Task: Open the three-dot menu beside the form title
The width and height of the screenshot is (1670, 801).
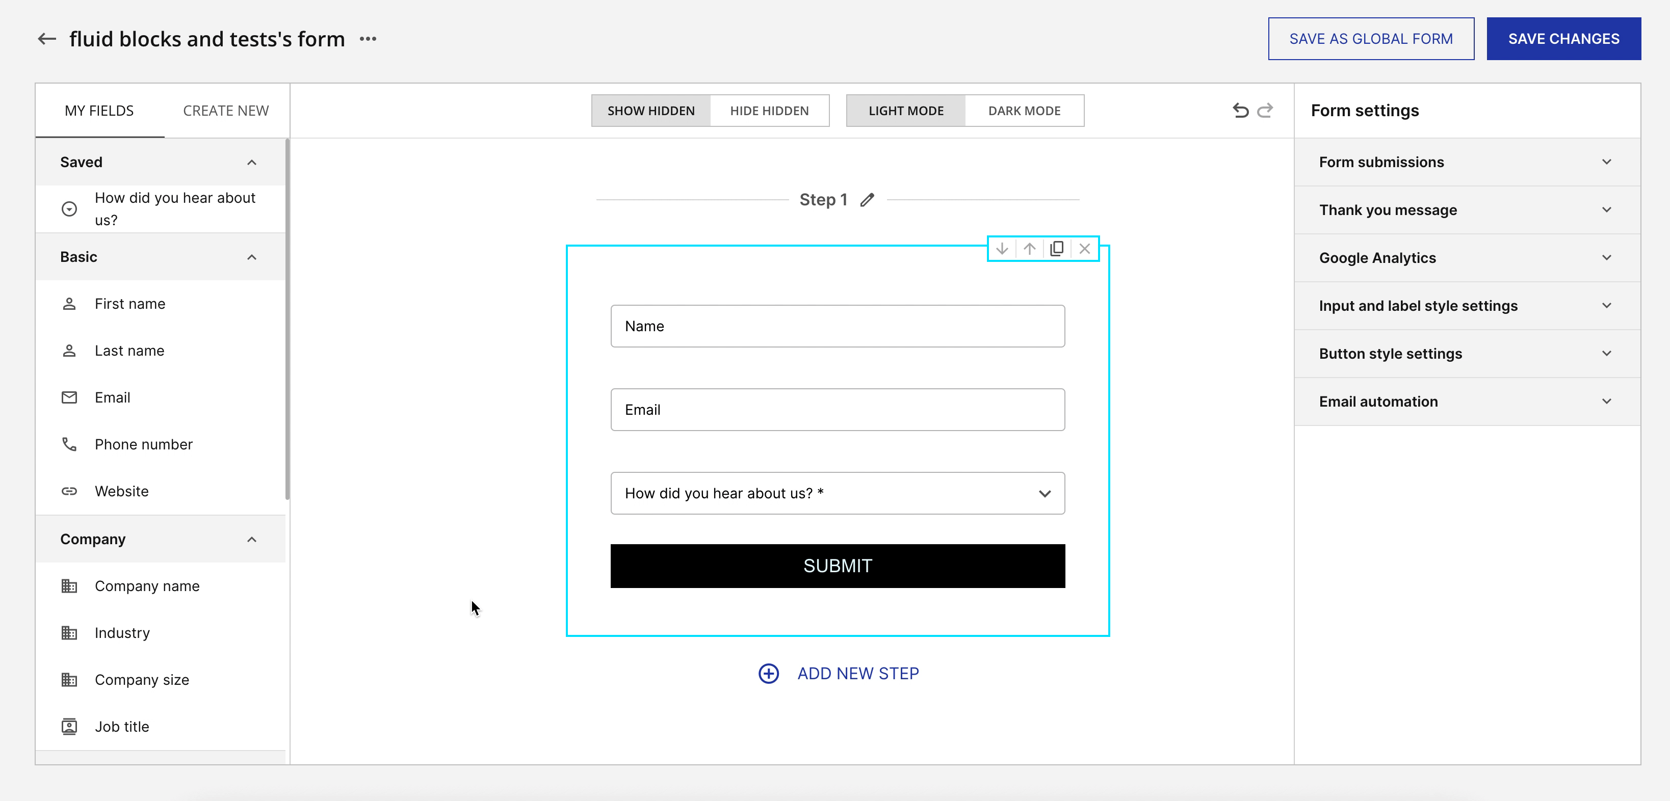Action: 367,39
